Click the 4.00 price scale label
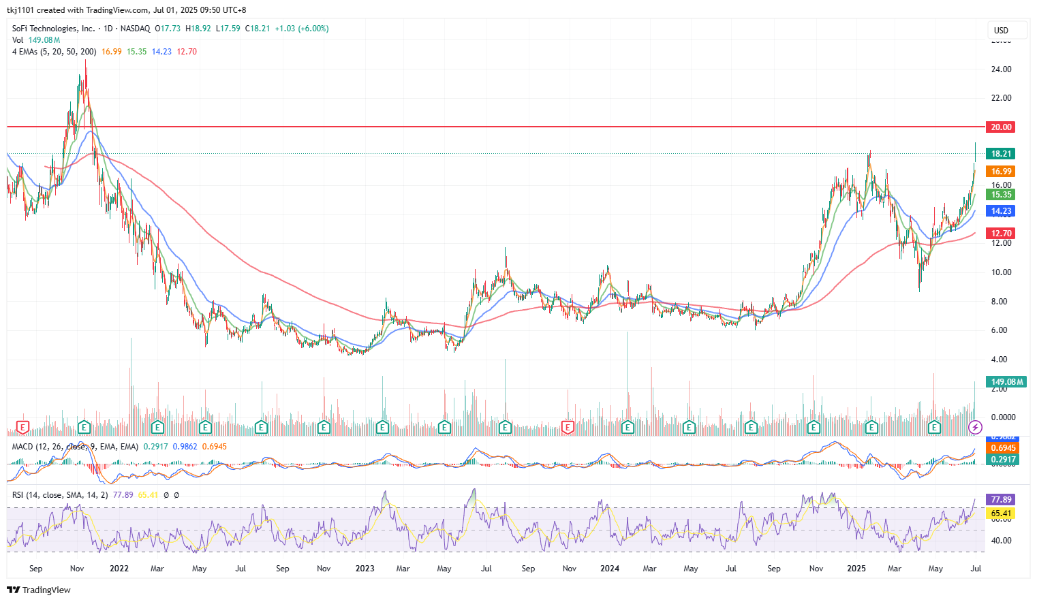Screen dimensions: 1037x602 pyautogui.click(x=999, y=360)
